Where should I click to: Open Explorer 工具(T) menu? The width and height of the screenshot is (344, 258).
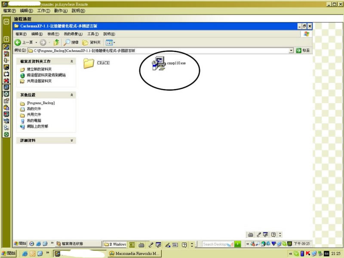pyautogui.click(x=93, y=34)
